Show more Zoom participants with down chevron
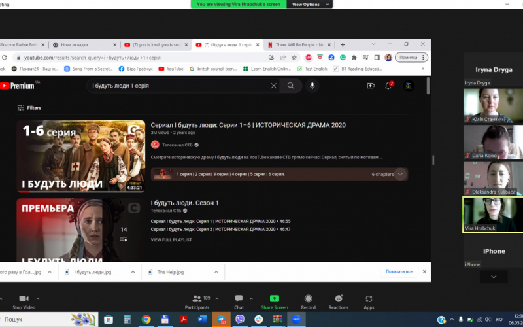This screenshot has height=327, width=523. pyautogui.click(x=494, y=277)
